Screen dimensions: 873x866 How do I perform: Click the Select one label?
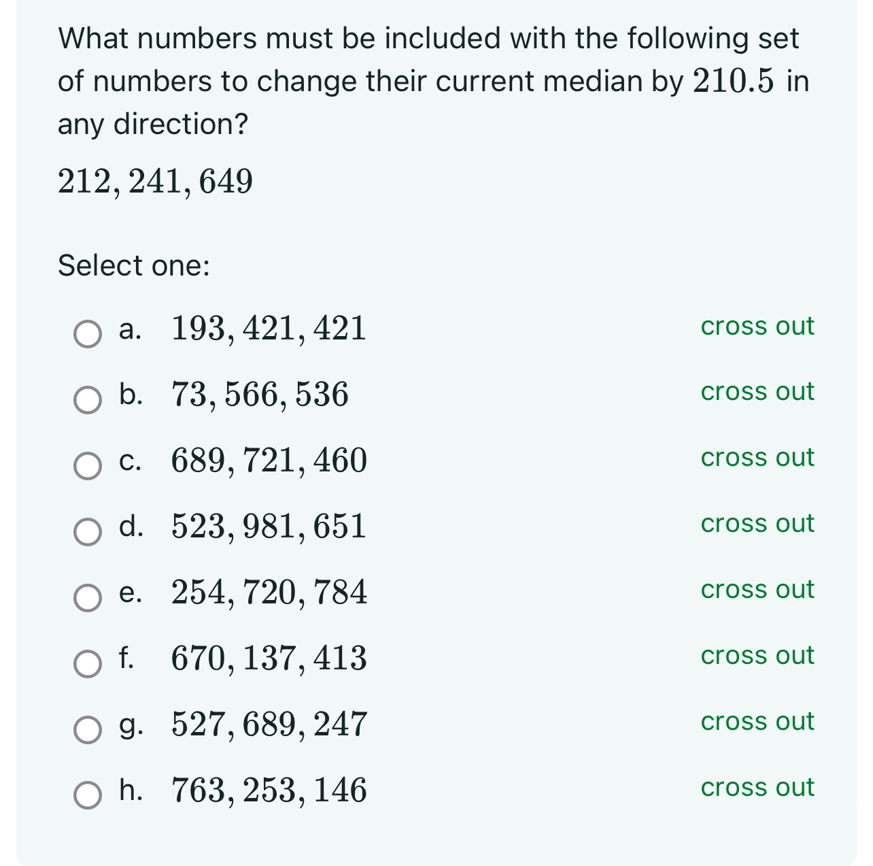(133, 265)
